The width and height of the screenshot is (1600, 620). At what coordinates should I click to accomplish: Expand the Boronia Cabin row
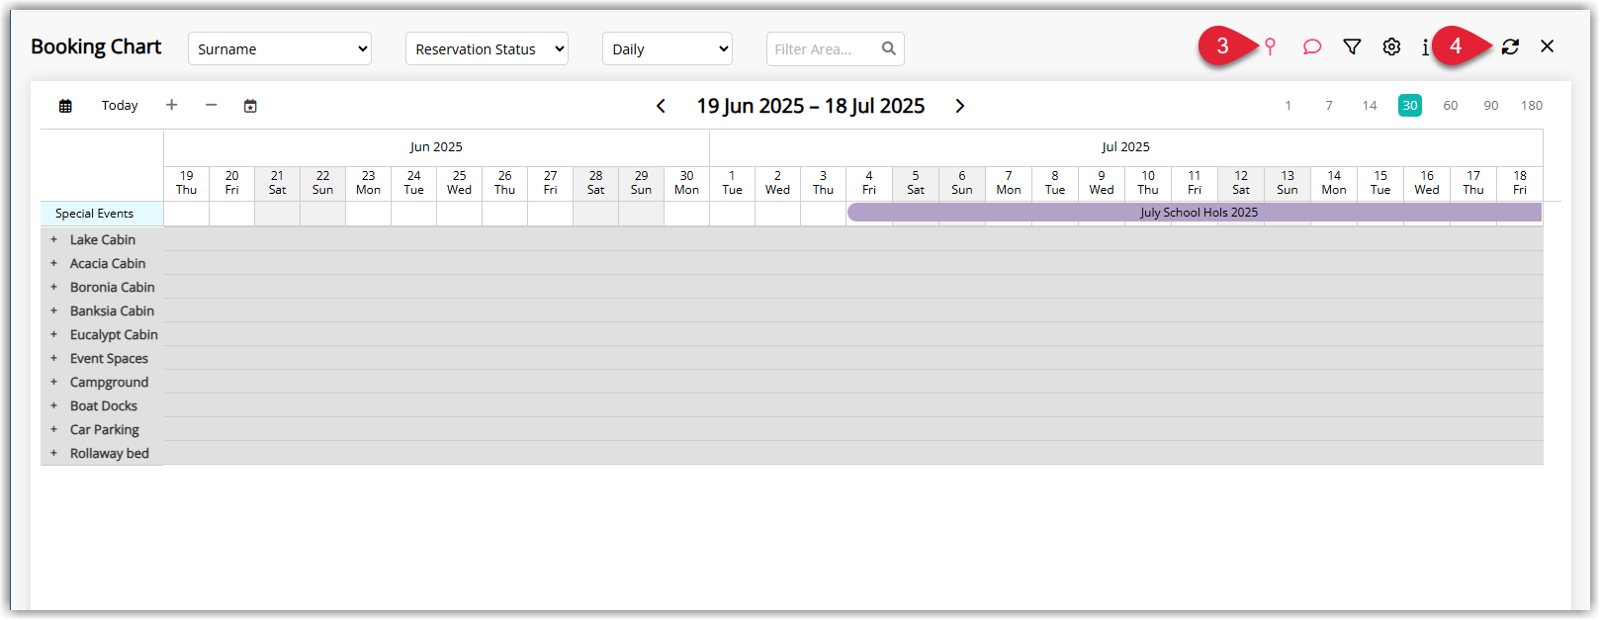point(54,287)
